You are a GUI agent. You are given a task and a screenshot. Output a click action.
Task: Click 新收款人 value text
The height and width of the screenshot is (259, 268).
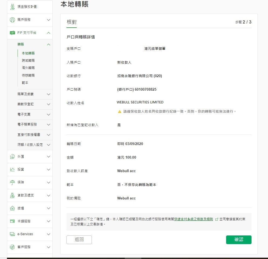124,63
